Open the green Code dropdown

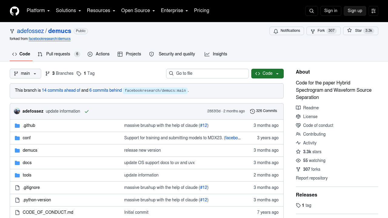click(267, 74)
